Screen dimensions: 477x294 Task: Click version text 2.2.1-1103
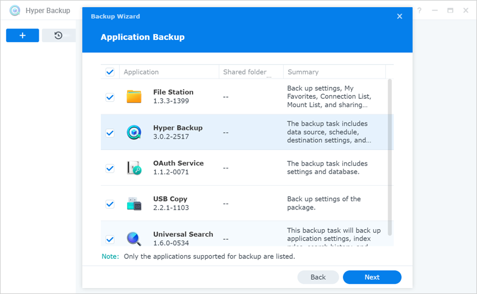click(171, 208)
